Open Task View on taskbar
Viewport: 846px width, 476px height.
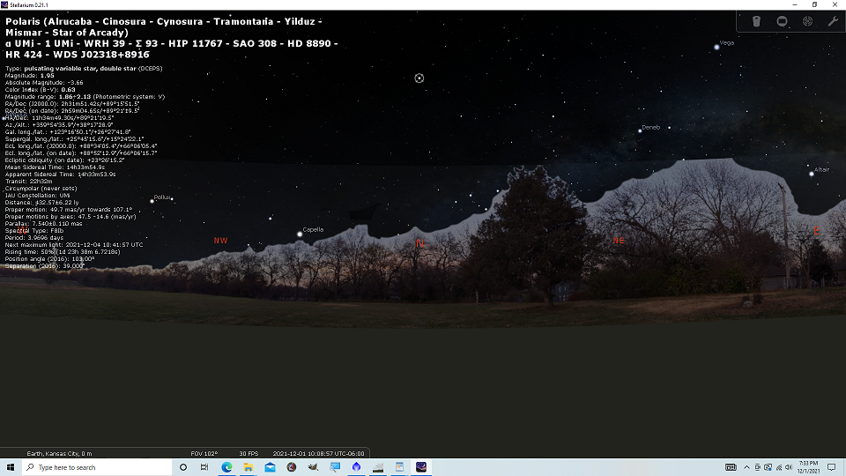click(x=204, y=467)
